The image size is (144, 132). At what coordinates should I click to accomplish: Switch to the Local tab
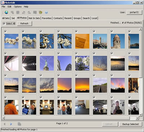pyautogui.click(x=94, y=18)
